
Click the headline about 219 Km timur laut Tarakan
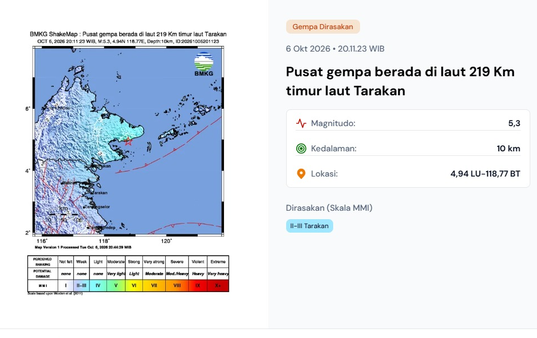point(400,81)
